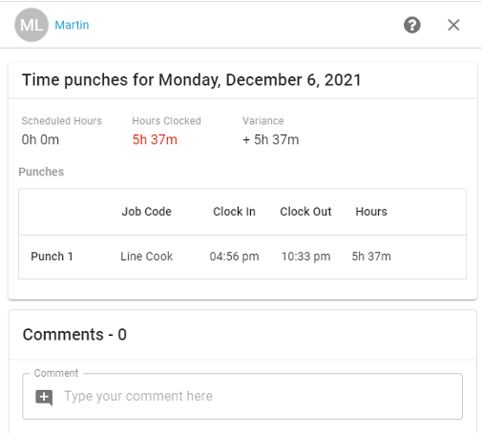The image size is (482, 433).
Task: Click the ML avatar circle
Action: click(31, 25)
